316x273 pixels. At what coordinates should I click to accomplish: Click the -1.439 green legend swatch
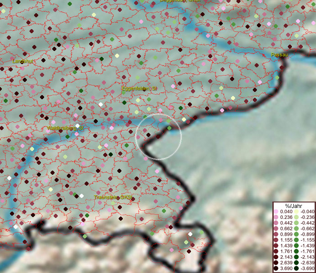296,246
